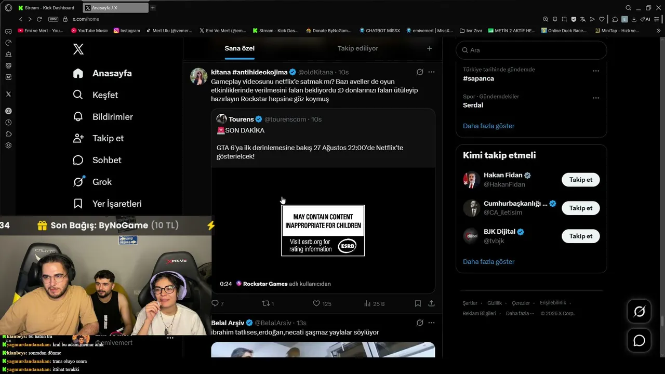This screenshot has width=665, height=374.
Task: Open Sohbet messages page
Action: coord(97,160)
